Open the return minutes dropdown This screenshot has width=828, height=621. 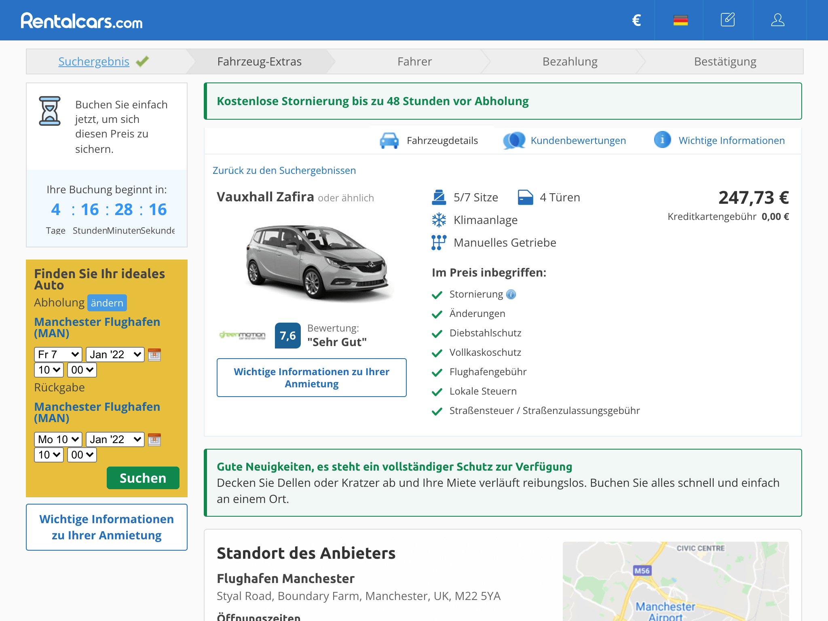pos(82,455)
